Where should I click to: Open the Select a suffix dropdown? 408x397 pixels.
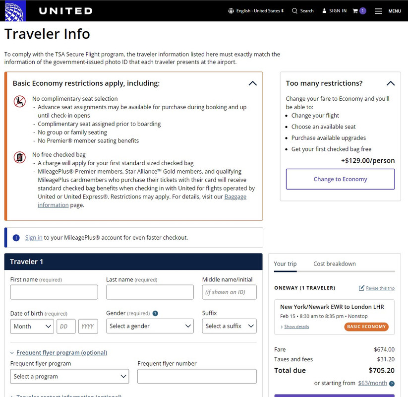tap(229, 326)
